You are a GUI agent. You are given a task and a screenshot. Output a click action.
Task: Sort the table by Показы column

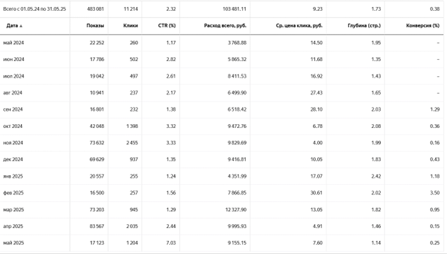95,26
